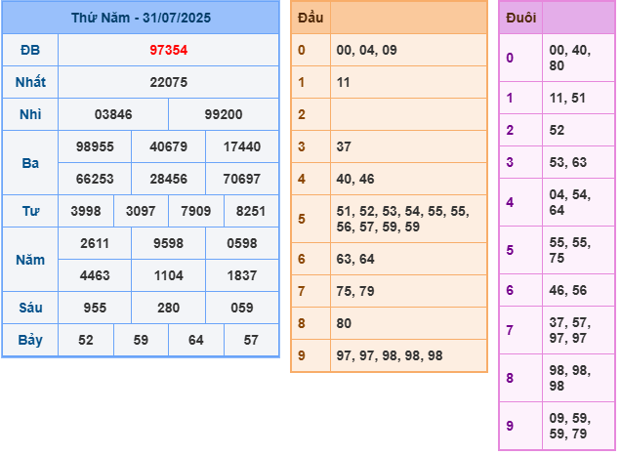The width and height of the screenshot is (621, 455).
Task: Click the Sáu prize number 059
Action: click(x=242, y=308)
